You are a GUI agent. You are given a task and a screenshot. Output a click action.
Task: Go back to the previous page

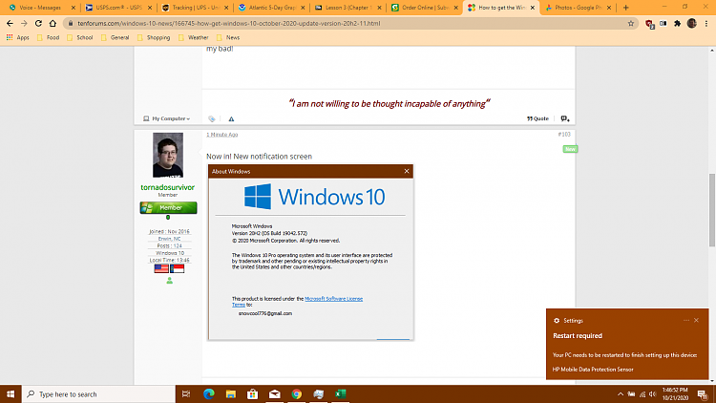[10, 23]
